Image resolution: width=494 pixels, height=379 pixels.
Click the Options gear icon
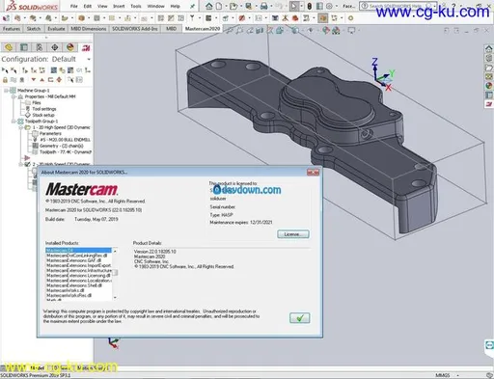tap(329, 6)
